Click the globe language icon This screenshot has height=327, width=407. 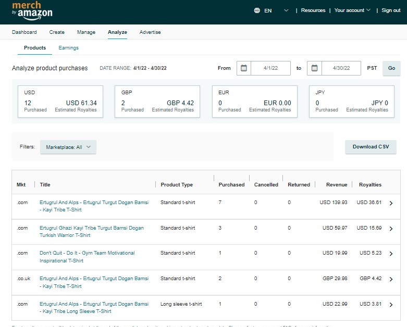(257, 10)
